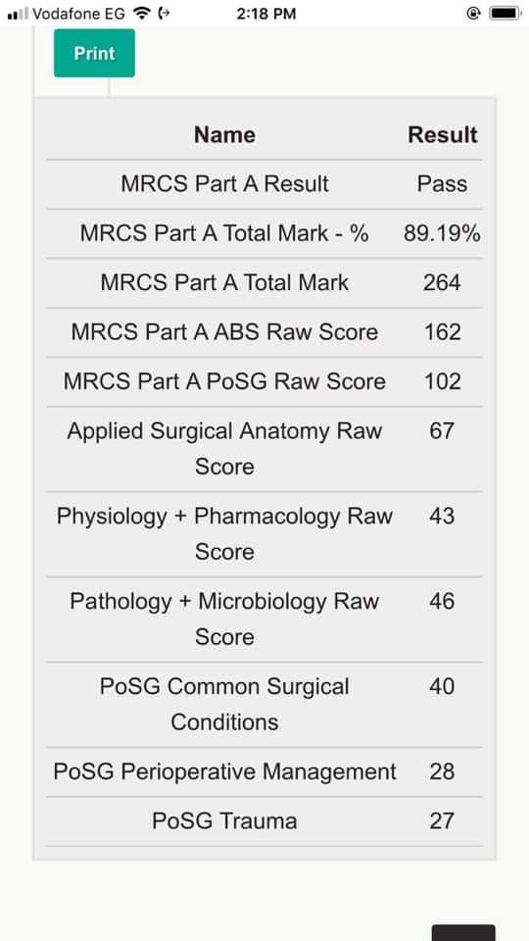529x941 pixels.
Task: Select the PoSG Raw Score row
Action: click(264, 381)
